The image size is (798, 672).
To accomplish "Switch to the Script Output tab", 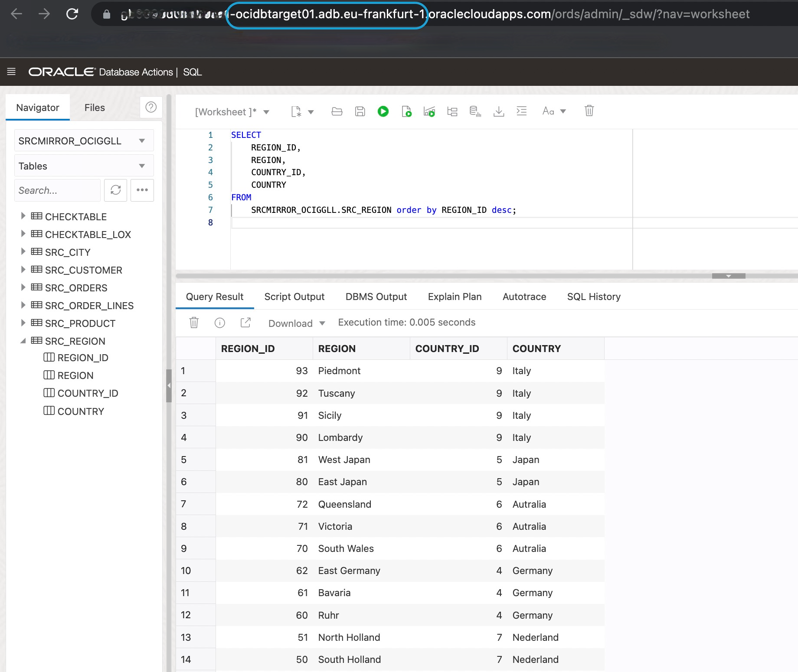I will 294,297.
